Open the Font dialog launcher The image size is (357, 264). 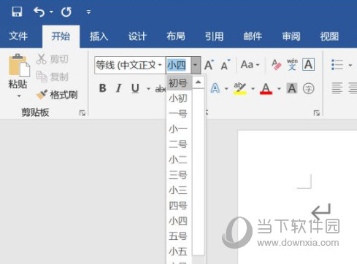tap(316, 113)
